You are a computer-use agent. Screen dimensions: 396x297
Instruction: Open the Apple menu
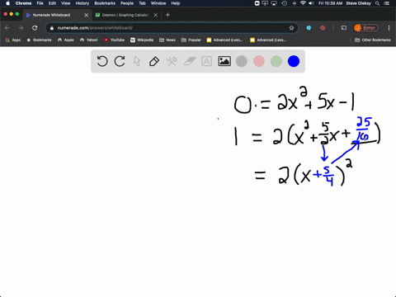click(7, 3)
